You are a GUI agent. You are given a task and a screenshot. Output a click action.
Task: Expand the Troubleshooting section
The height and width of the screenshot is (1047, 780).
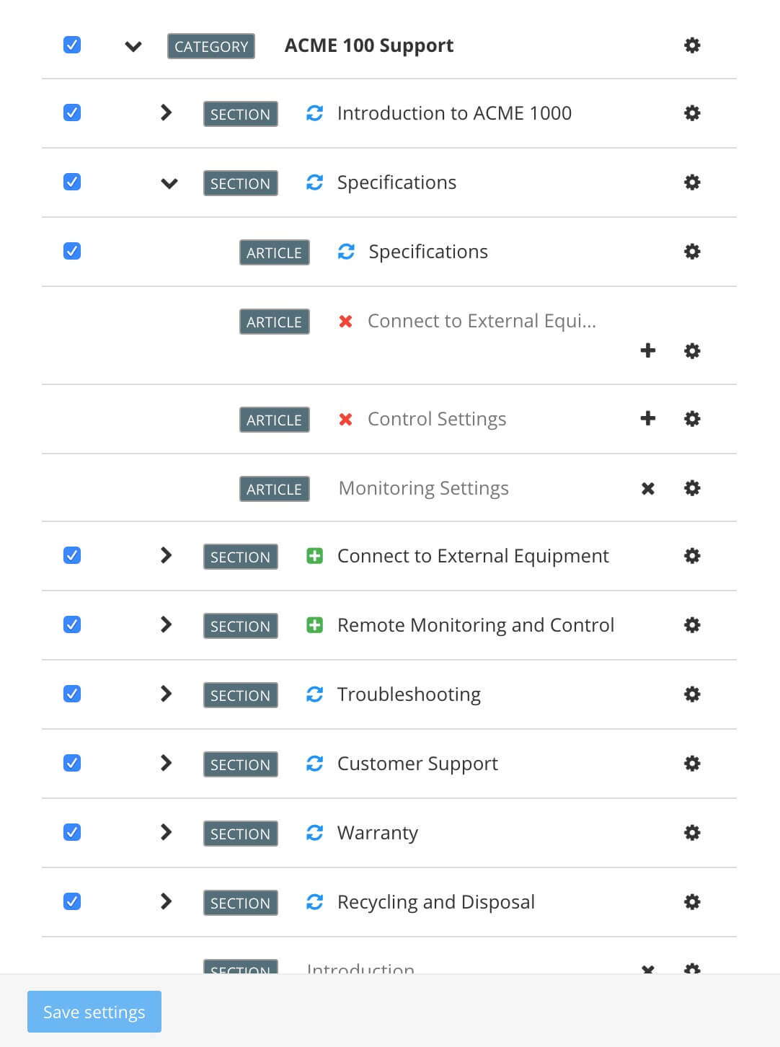[x=167, y=694]
